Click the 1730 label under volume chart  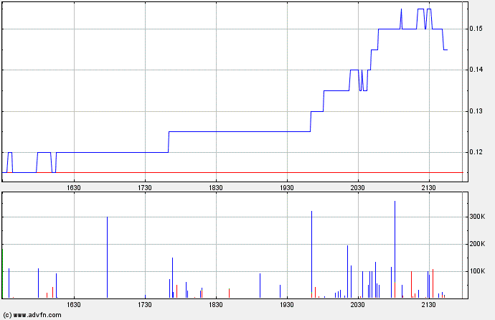[145, 304]
